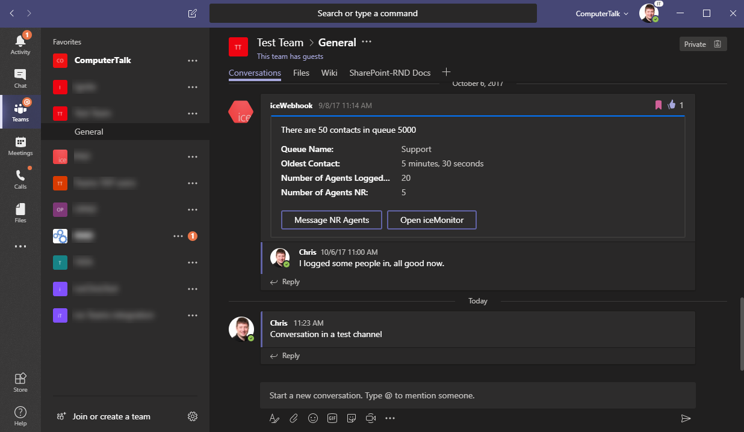Send the message
This screenshot has width=744, height=432.
[686, 418]
